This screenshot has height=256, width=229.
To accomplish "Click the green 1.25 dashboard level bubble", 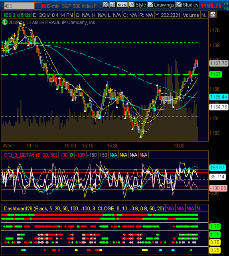I will click(x=215, y=235).
